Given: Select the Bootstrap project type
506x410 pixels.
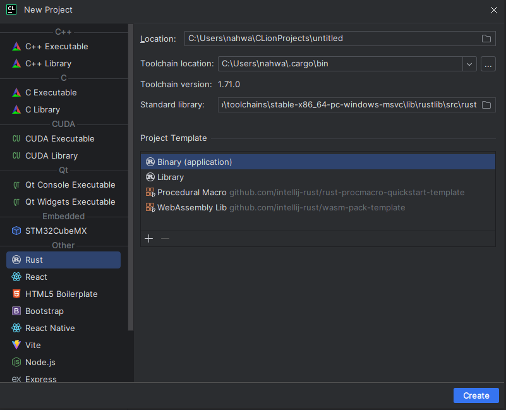Looking at the screenshot, I should point(63,311).
